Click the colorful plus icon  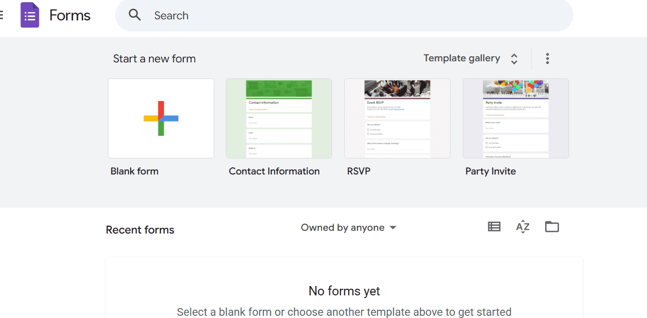pyautogui.click(x=161, y=118)
